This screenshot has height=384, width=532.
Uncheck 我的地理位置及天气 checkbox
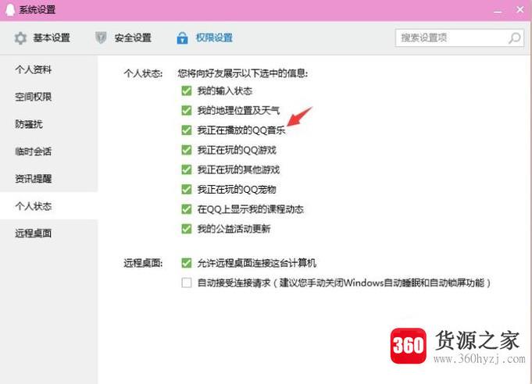(x=187, y=111)
